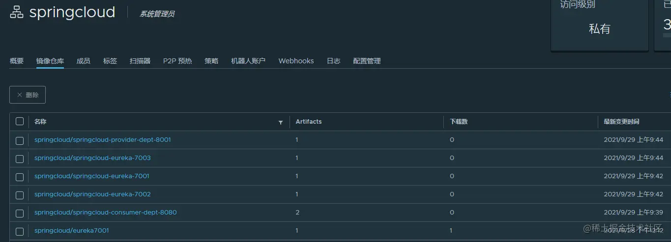Select checkbox for springcloud-eureka-7003 row
The image size is (671, 242).
click(x=20, y=159)
